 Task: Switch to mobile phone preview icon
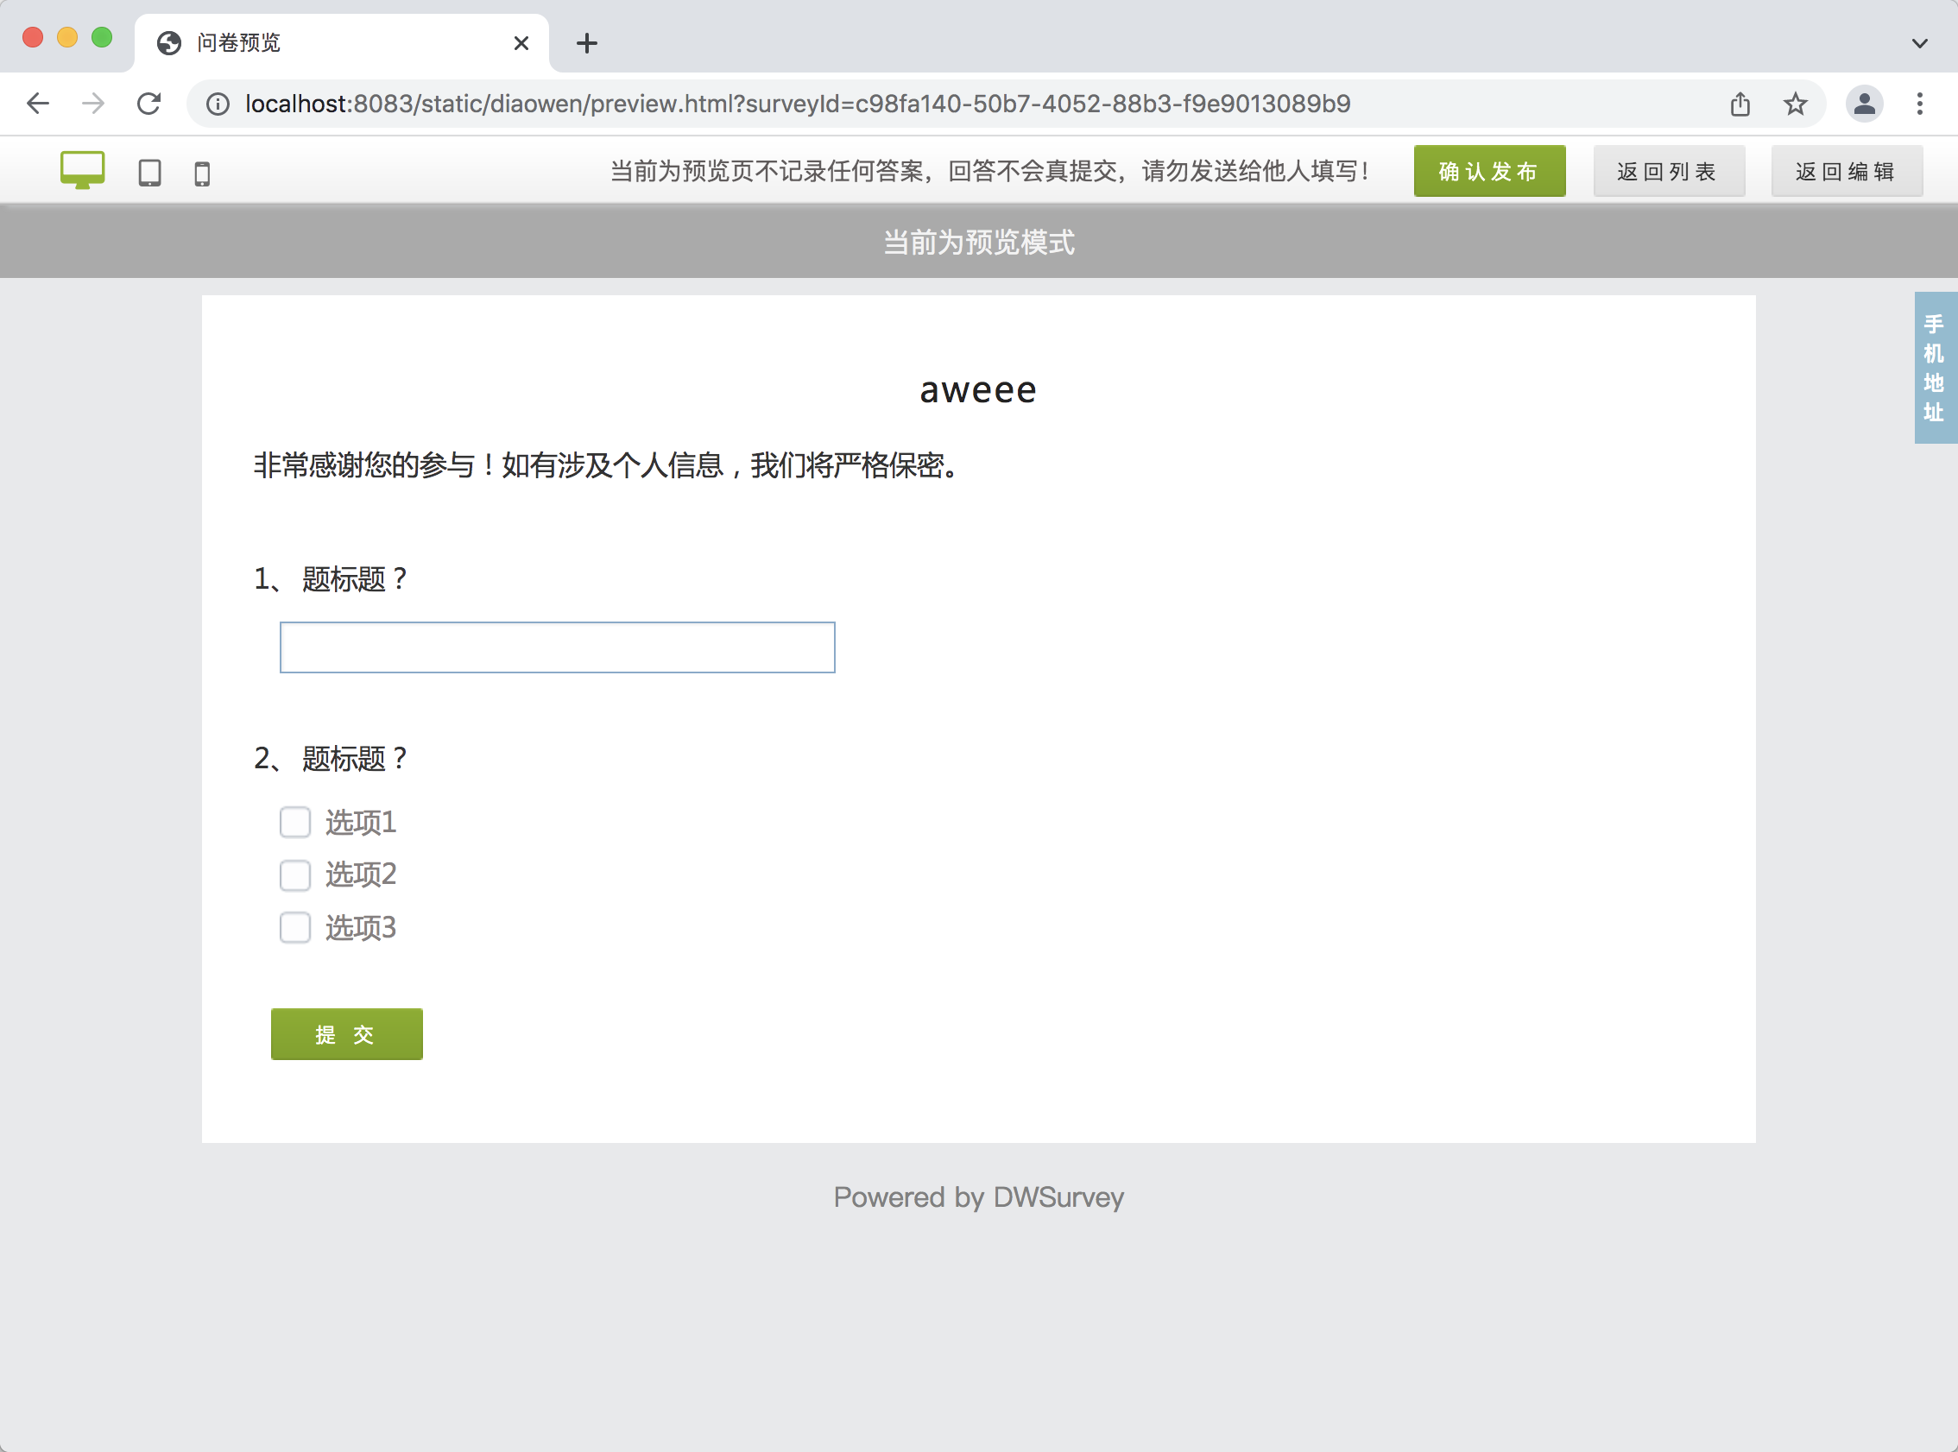[202, 174]
